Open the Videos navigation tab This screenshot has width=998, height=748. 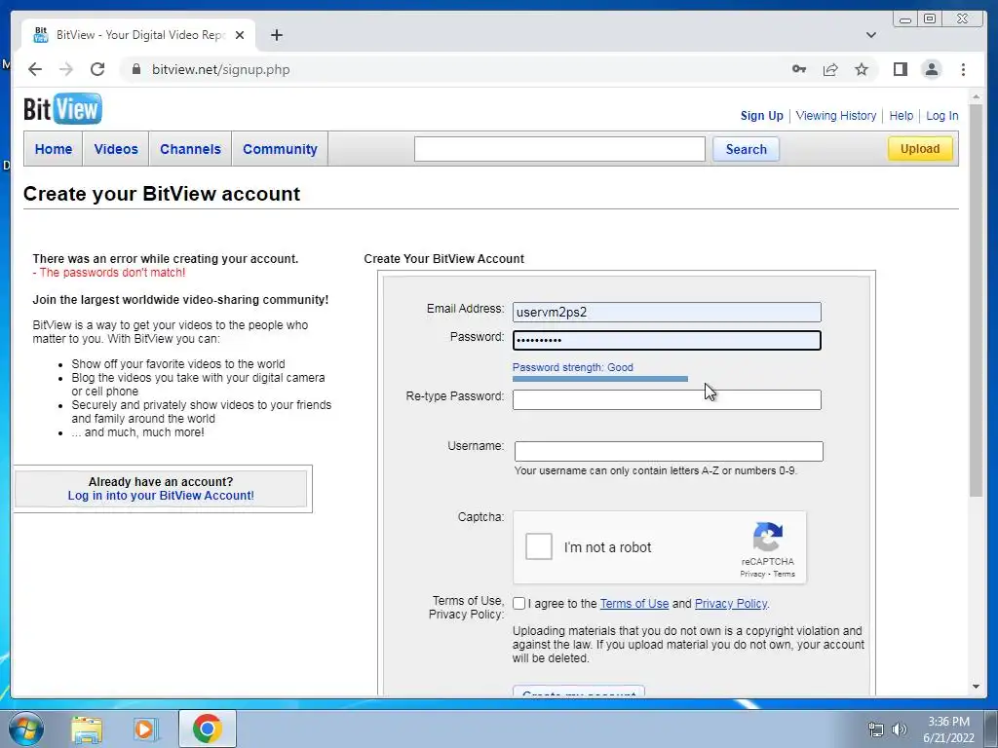click(x=116, y=149)
